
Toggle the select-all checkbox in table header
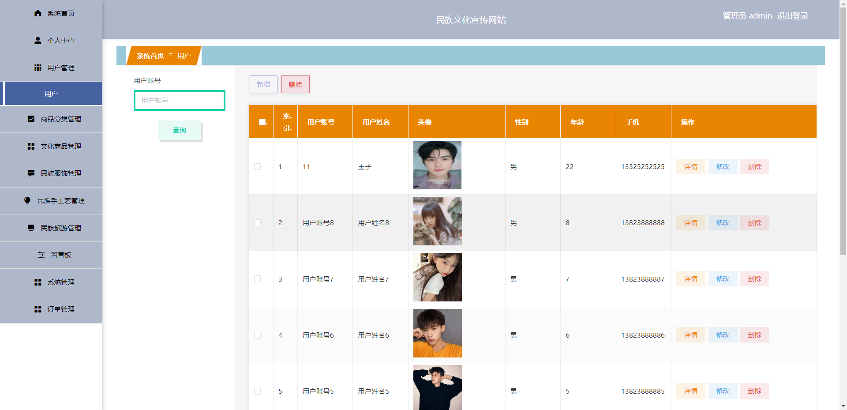(262, 122)
